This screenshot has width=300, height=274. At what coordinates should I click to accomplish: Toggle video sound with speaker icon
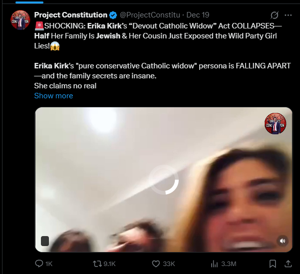(283, 241)
